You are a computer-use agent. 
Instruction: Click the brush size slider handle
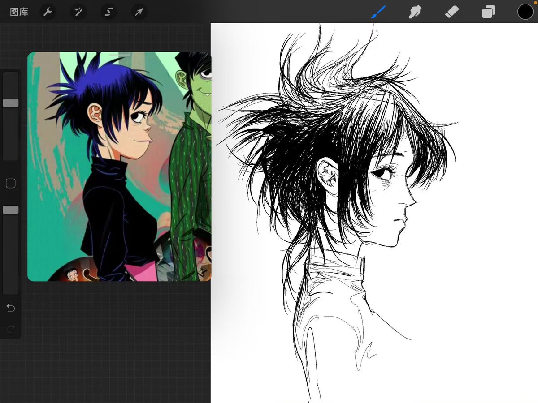click(11, 103)
